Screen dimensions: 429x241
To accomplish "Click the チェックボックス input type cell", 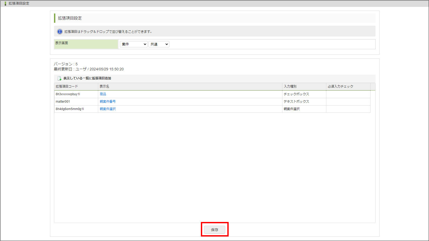I will tap(304, 94).
